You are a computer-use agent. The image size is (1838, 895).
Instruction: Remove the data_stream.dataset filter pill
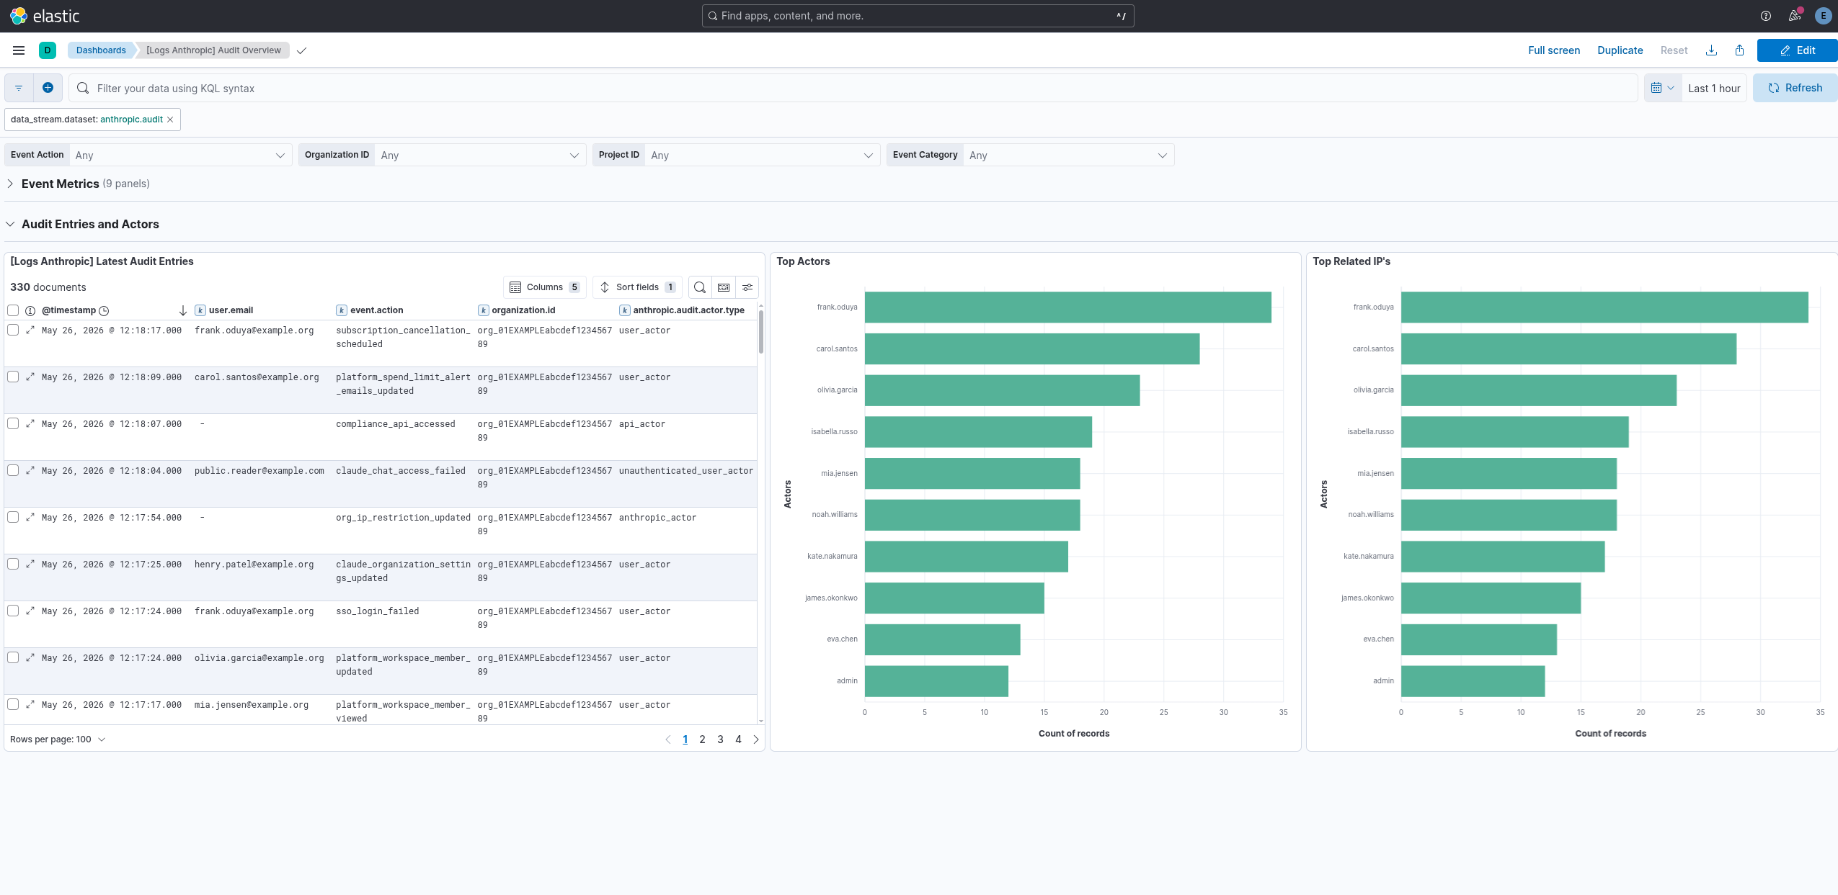pyautogui.click(x=170, y=120)
